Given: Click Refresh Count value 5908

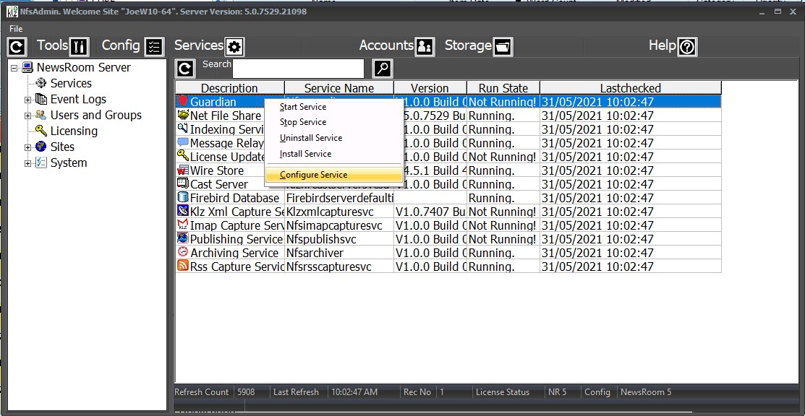Looking at the screenshot, I should [x=246, y=392].
